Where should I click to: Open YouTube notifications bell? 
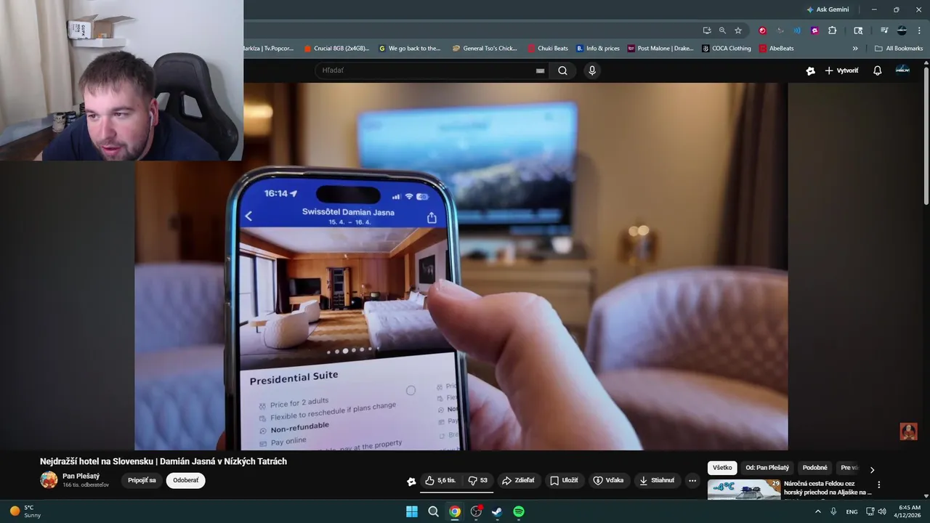(877, 70)
